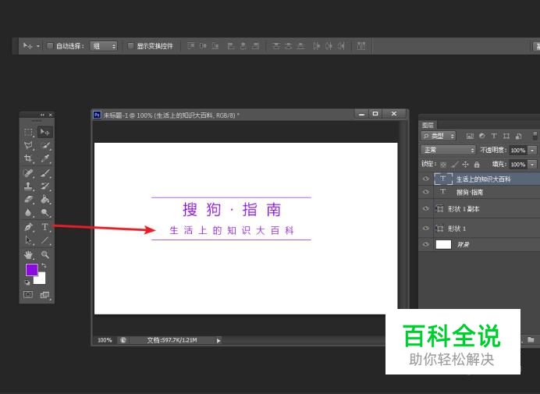
Task: Hide the 背景 layer
Action: pyautogui.click(x=426, y=244)
